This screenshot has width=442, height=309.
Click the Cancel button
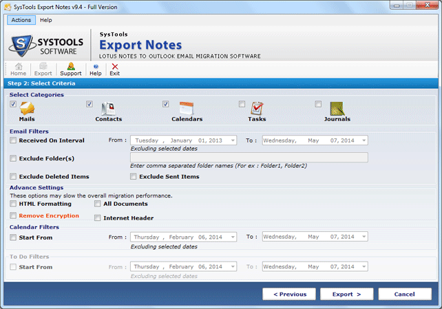click(x=405, y=294)
